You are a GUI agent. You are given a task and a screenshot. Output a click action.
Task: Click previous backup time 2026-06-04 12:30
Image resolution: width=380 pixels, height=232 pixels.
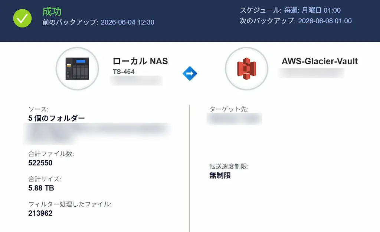(x=128, y=22)
